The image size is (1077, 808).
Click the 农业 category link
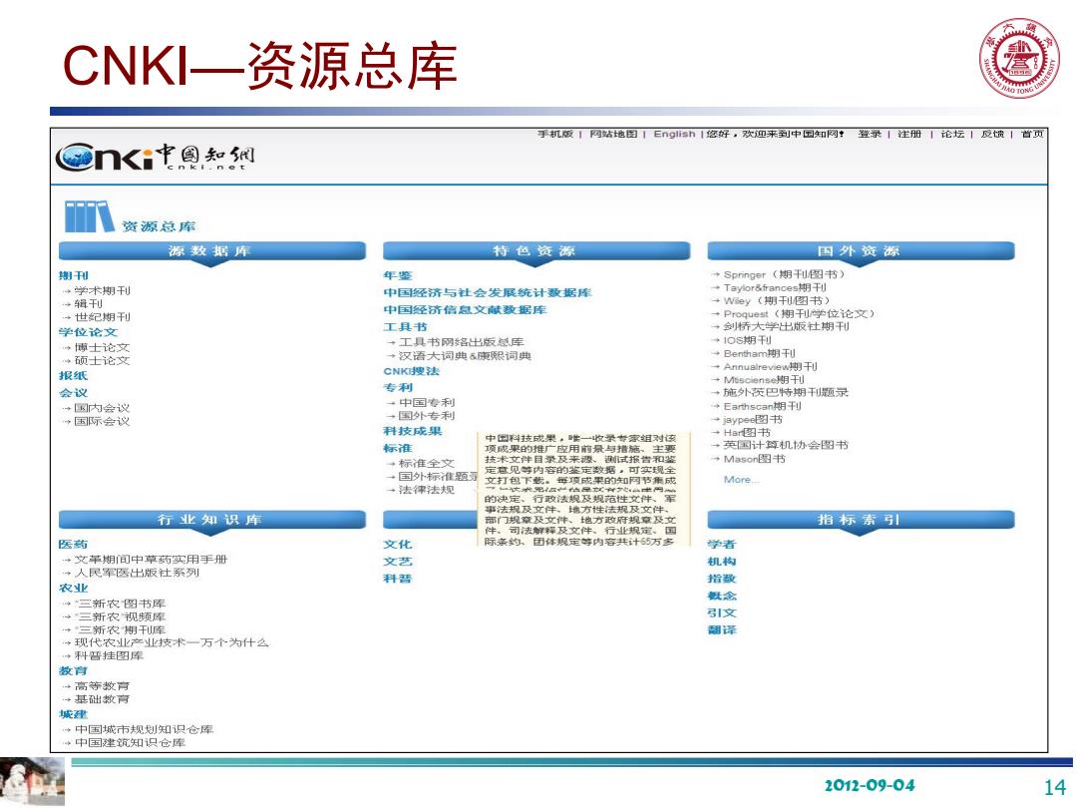click(x=74, y=589)
